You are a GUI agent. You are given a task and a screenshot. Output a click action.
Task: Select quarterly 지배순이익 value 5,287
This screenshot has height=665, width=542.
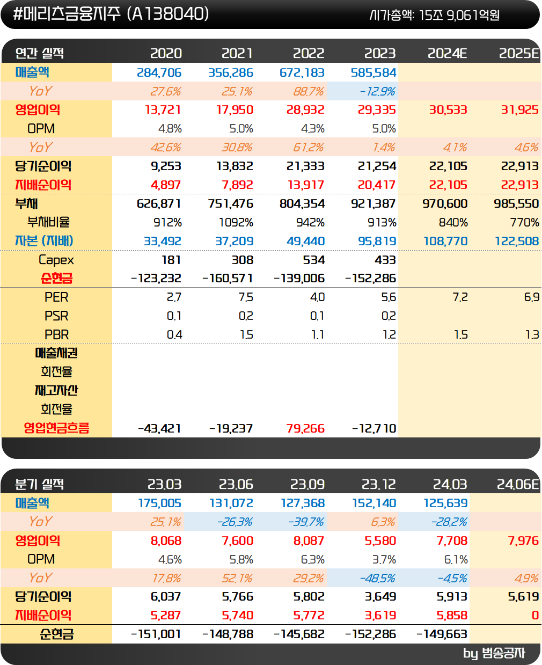coord(166,615)
